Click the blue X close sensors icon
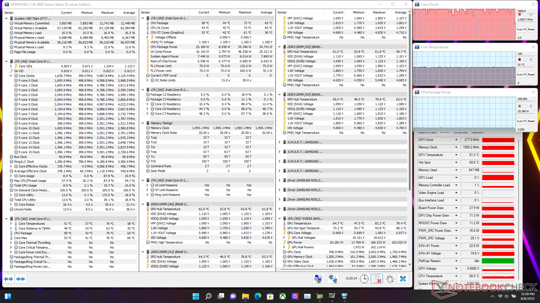 click(403, 279)
